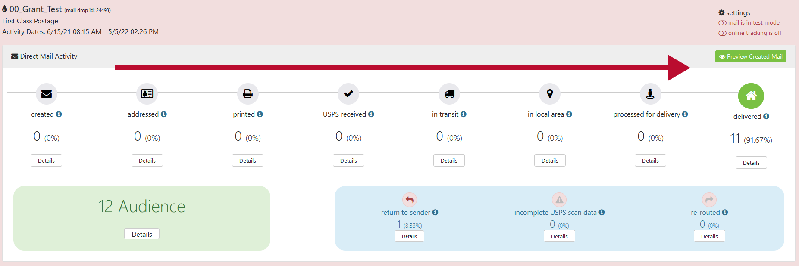Click info icon next to created

[59, 114]
